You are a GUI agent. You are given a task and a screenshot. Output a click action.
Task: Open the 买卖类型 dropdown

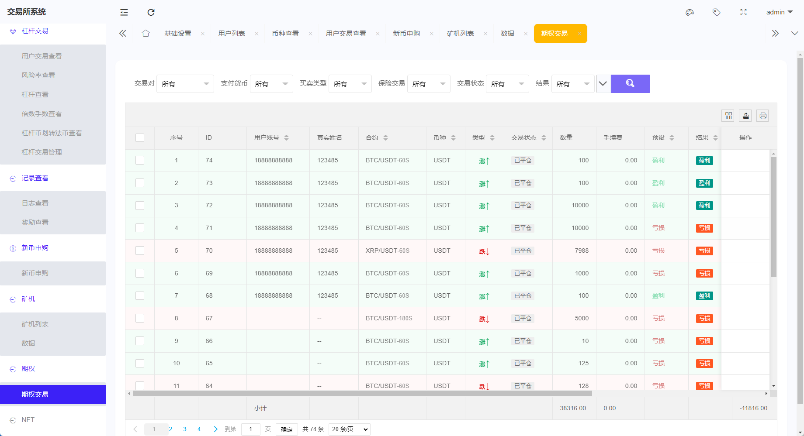(350, 84)
